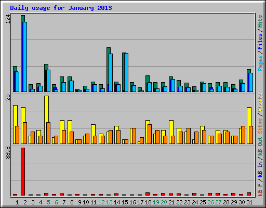Click the blue 'Files' legend label

260,42
